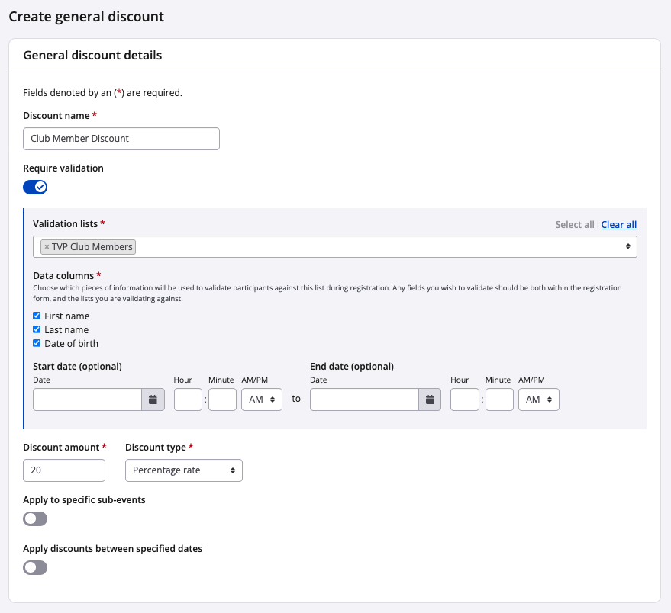Viewport: 671px width, 613px height.
Task: Open the Start date AM/PM dropdown
Action: click(261, 400)
